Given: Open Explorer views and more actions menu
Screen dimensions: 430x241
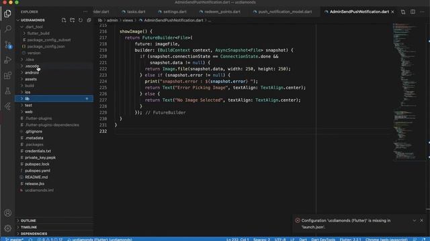Looking at the screenshot, I should tap(85, 12).
